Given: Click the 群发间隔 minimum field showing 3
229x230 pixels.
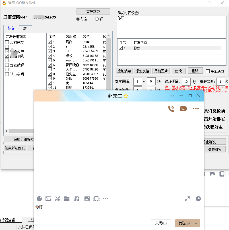Looking at the screenshot, I should (x=138, y=82).
